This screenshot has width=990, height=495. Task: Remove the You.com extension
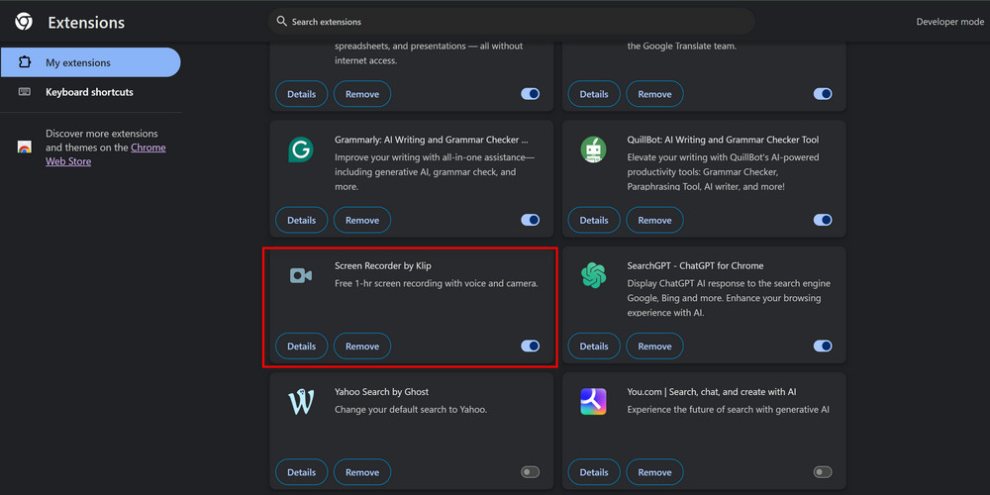(654, 471)
